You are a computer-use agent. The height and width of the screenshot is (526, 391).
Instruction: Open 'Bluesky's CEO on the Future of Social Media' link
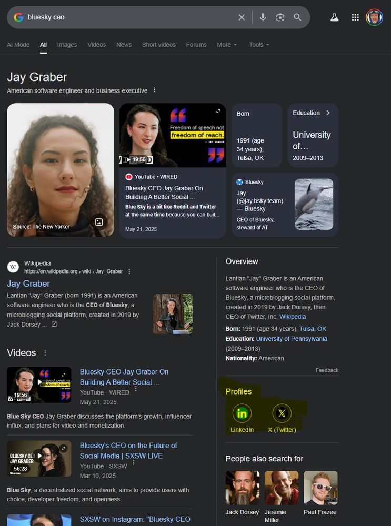click(x=128, y=451)
